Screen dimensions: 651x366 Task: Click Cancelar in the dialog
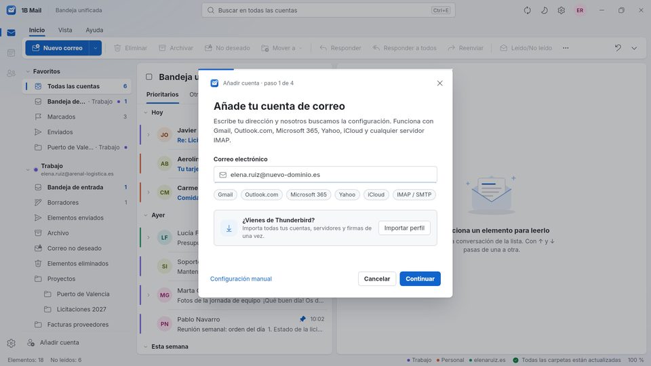click(377, 279)
